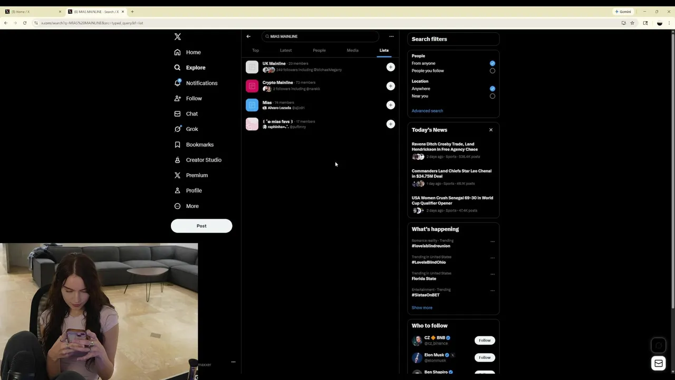This screenshot has height=380, width=675.
Task: Click UK Mainline list thumbnail
Action: coord(252,67)
